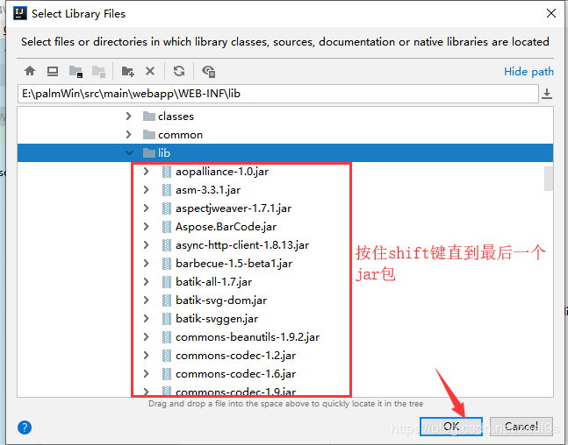Expand barbecue-1.5-beta1.jar node

(x=146, y=263)
